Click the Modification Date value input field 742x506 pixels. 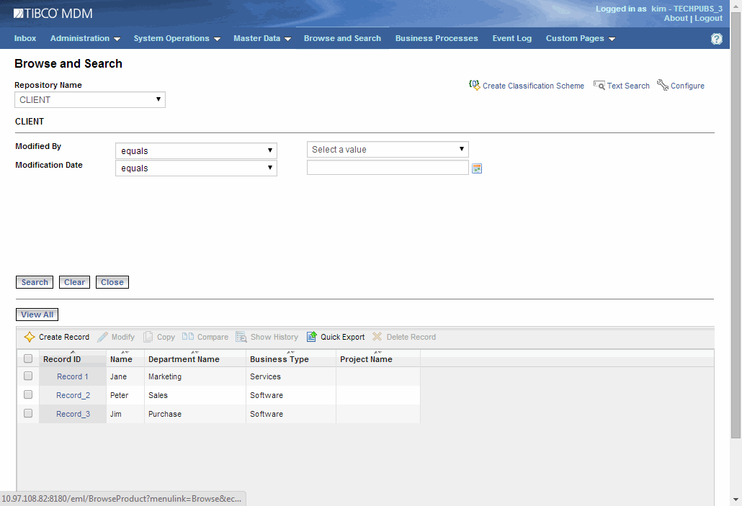coord(388,168)
